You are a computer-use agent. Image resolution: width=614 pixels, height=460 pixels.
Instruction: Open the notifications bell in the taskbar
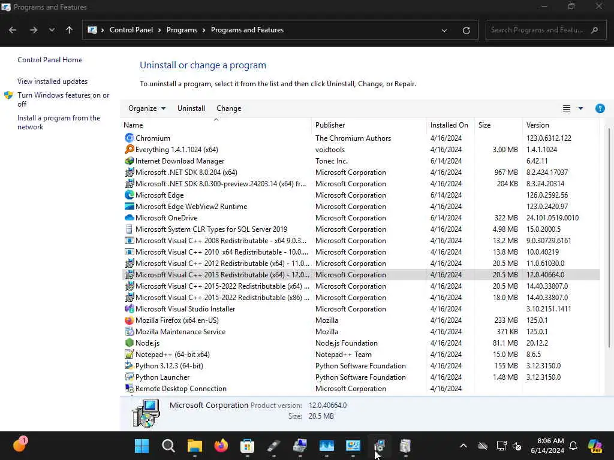point(573,446)
